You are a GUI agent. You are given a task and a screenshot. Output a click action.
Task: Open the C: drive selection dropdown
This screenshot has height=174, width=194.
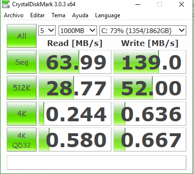(x=143, y=30)
